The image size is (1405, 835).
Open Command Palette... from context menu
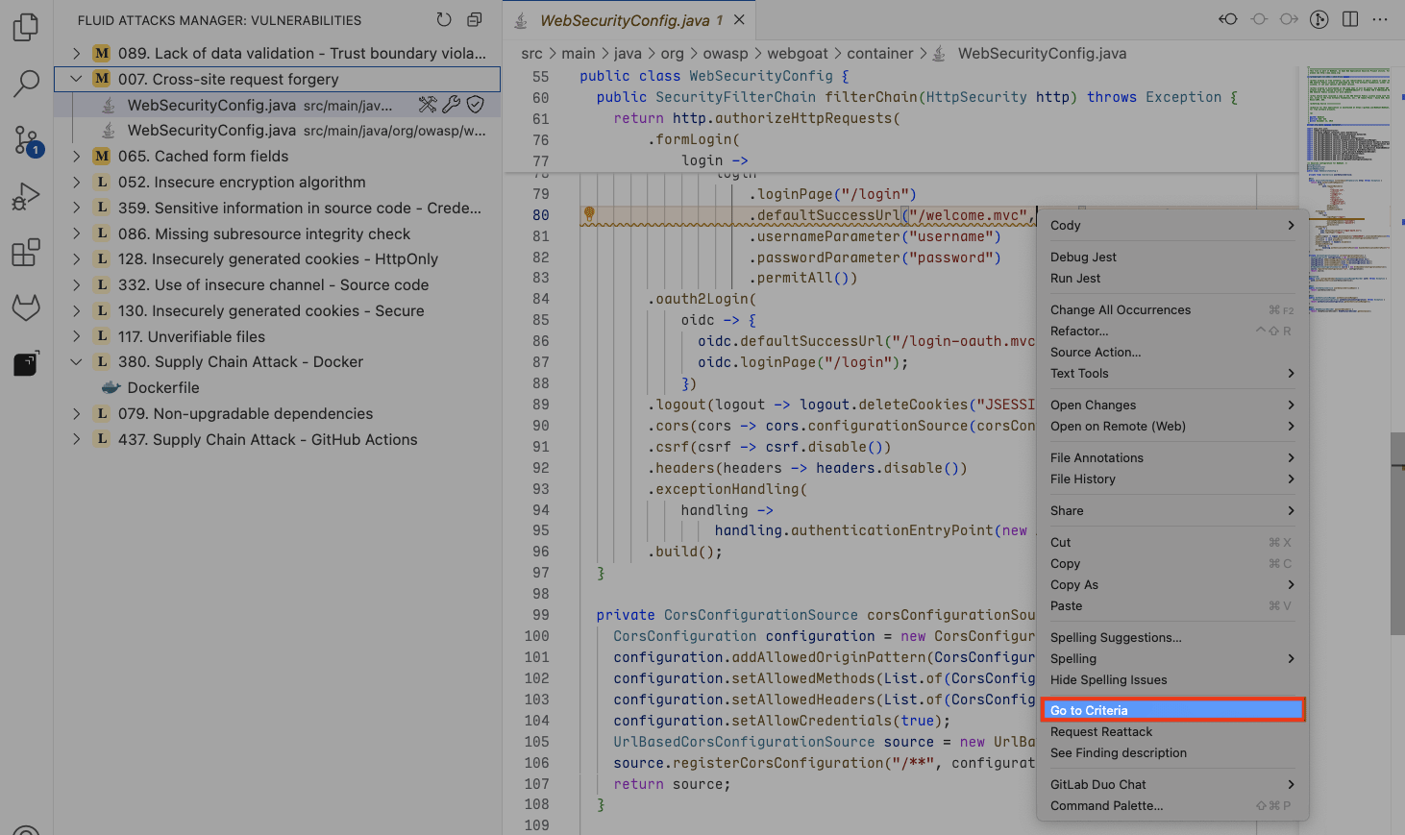(1172, 805)
